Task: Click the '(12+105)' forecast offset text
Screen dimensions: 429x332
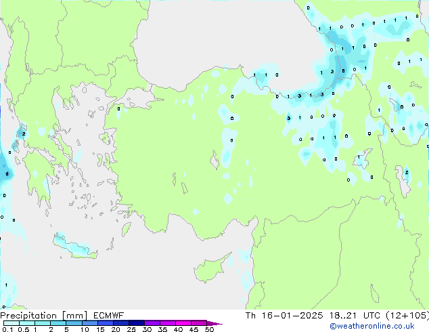Action: (x=407, y=316)
